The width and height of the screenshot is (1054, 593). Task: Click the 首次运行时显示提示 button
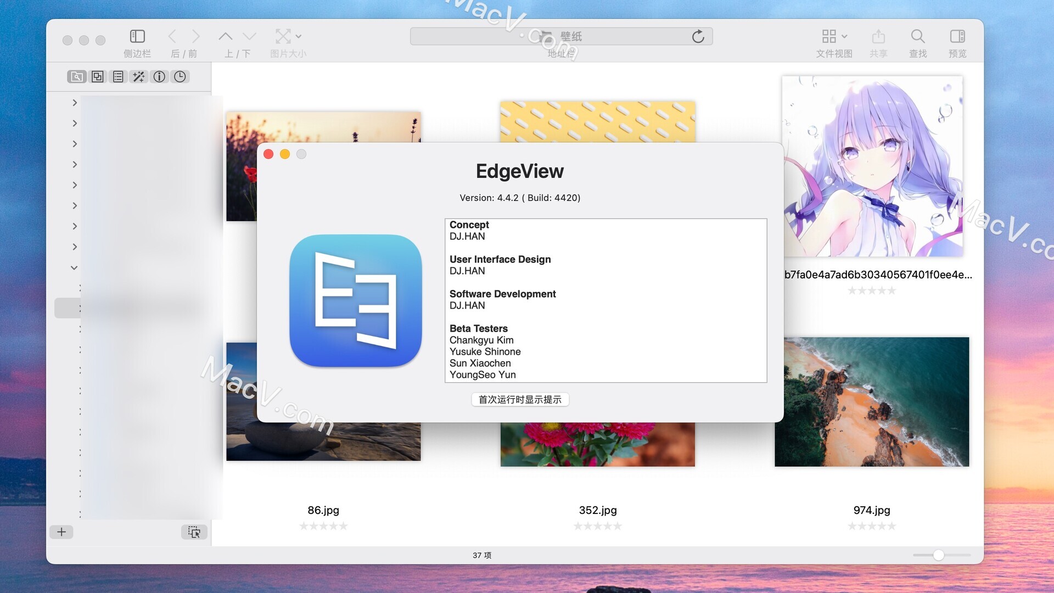point(520,399)
